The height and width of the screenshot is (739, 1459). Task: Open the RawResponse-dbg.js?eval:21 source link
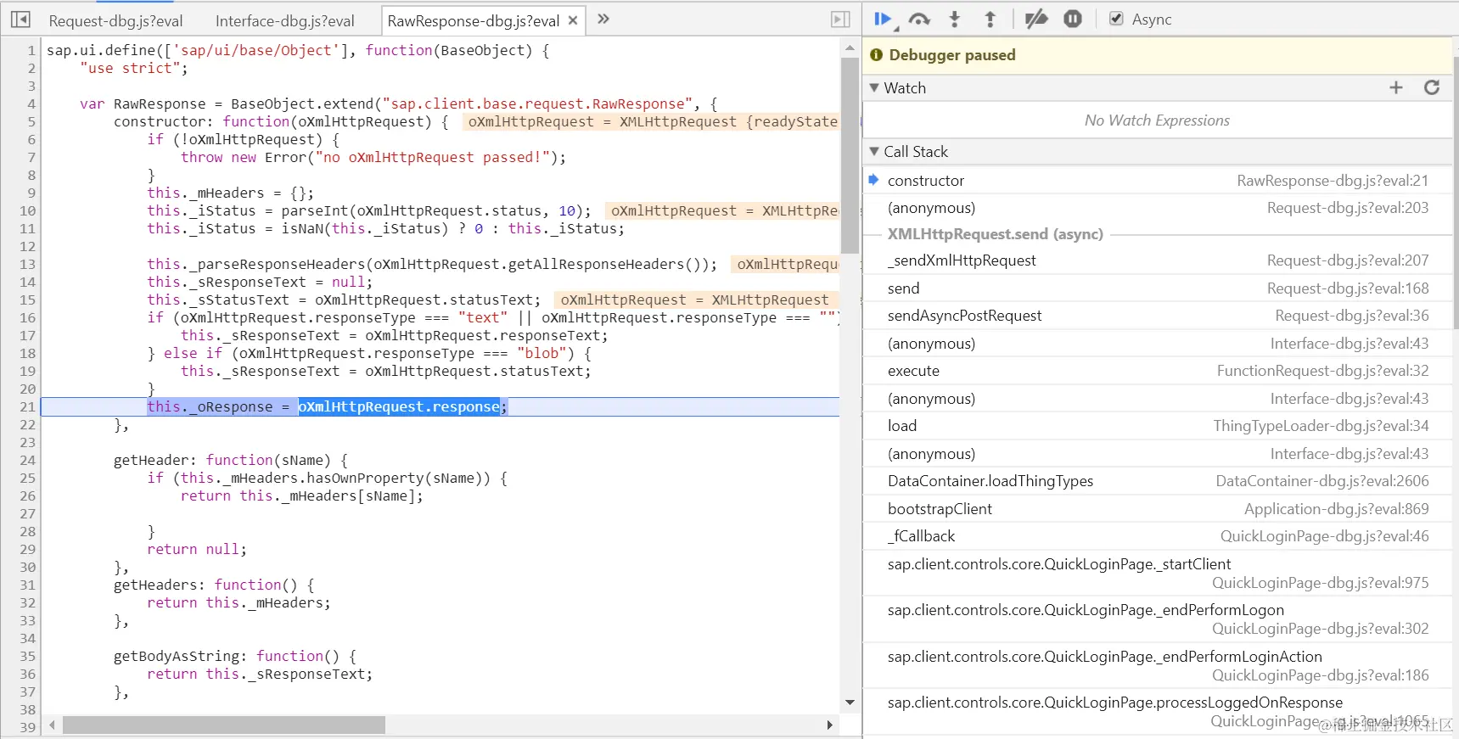coord(1333,181)
